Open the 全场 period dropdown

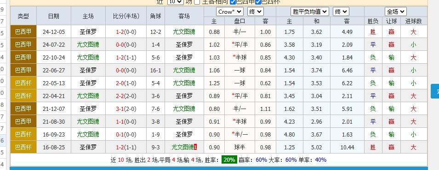pos(396,12)
